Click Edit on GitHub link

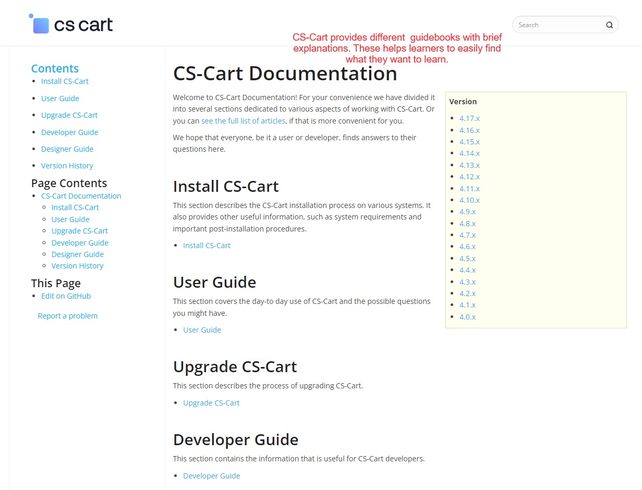point(66,296)
